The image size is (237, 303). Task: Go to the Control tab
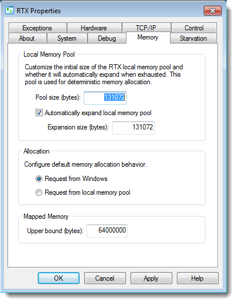(194, 28)
